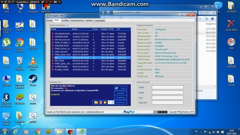Sort networks by the Canal column header
The height and width of the screenshot is (135, 240).
pos(95,29)
